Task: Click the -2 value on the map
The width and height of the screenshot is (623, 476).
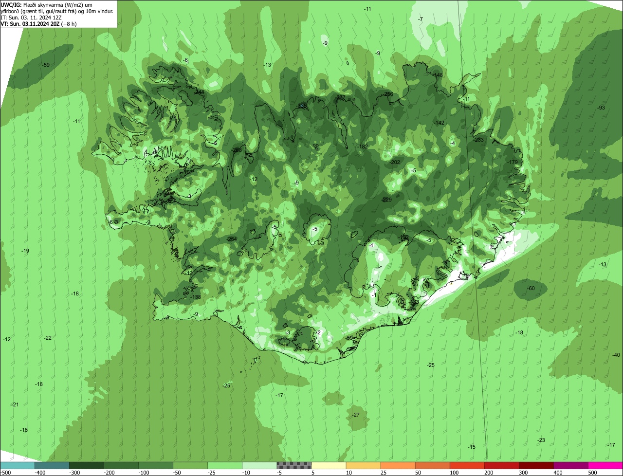Action: click(318, 332)
